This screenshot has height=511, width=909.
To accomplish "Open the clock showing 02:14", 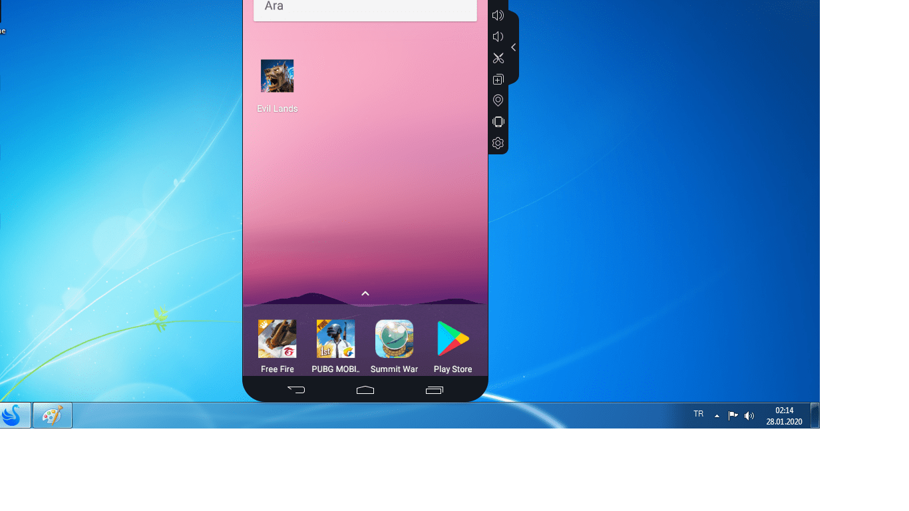I will click(784, 416).
